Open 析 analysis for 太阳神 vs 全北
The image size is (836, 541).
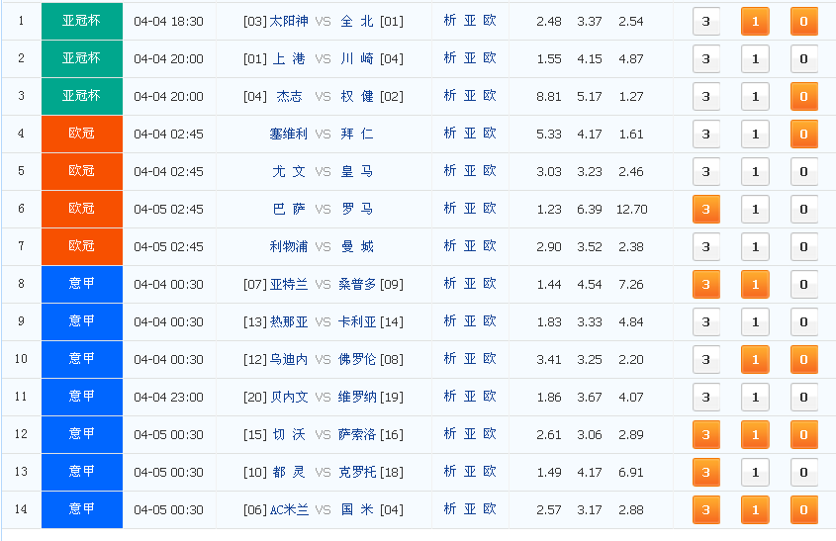coord(450,21)
